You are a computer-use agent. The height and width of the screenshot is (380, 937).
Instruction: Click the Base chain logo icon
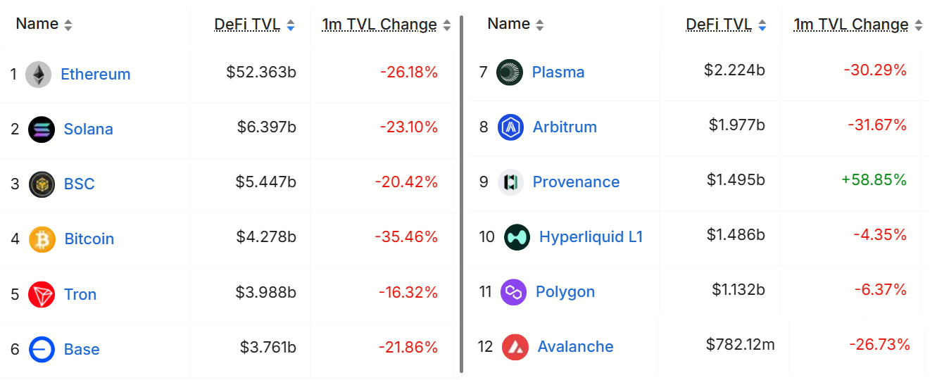point(42,349)
